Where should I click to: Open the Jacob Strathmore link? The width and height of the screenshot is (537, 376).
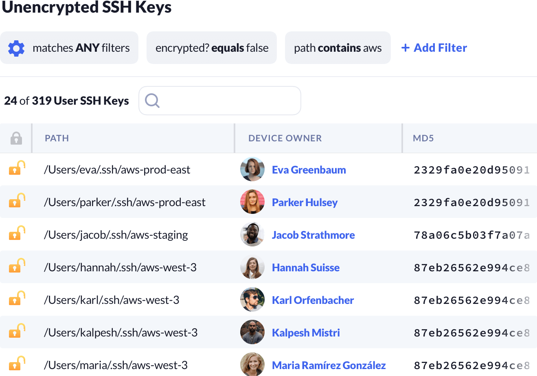(x=313, y=235)
